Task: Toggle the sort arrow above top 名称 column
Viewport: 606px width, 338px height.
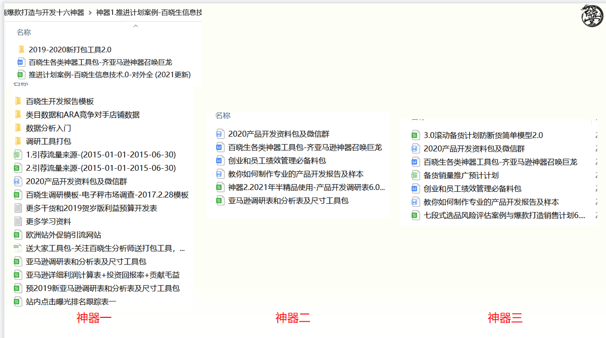Action: pyautogui.click(x=136, y=26)
